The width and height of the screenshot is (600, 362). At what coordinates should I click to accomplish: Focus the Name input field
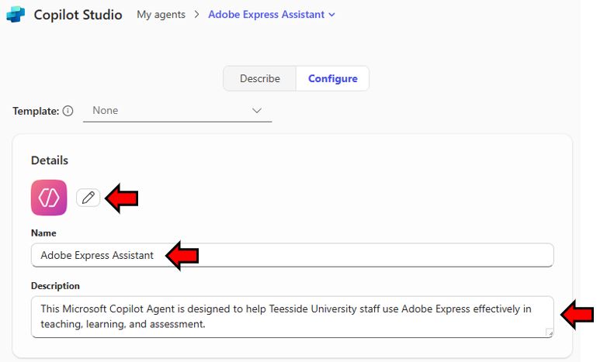pyautogui.click(x=293, y=255)
